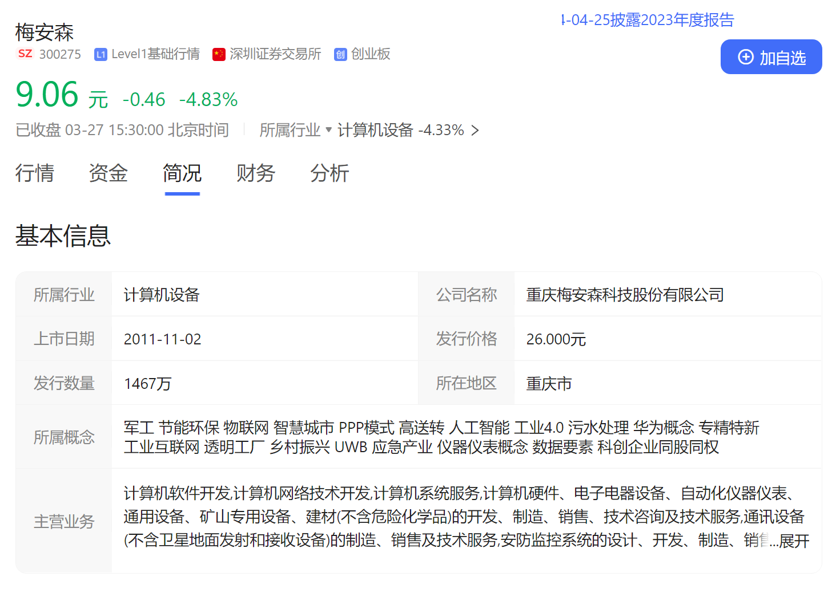Click the 物联网 concept tag
The image size is (840, 597).
tap(246, 428)
